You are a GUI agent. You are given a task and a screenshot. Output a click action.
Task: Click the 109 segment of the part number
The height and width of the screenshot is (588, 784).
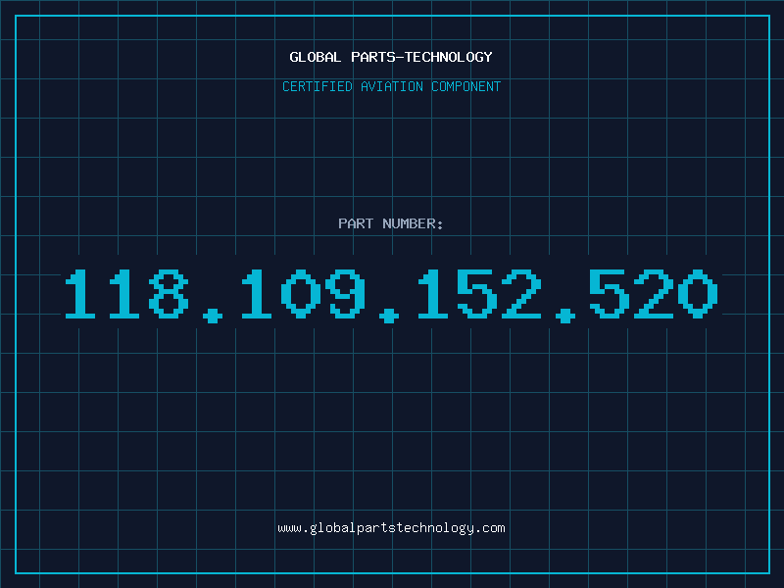[303, 294]
